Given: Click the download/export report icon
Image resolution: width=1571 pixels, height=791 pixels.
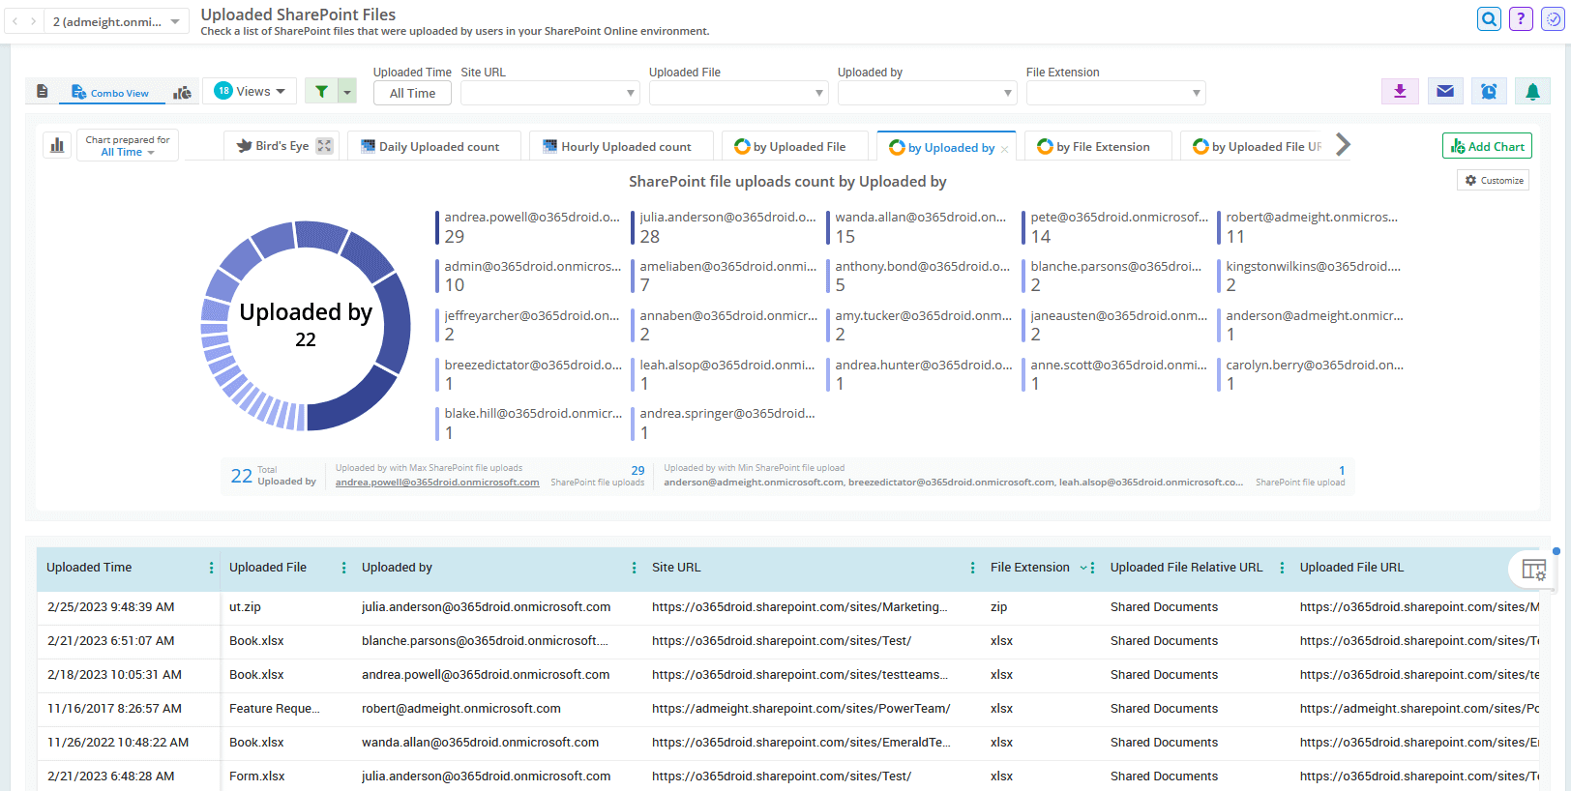Looking at the screenshot, I should tap(1399, 91).
